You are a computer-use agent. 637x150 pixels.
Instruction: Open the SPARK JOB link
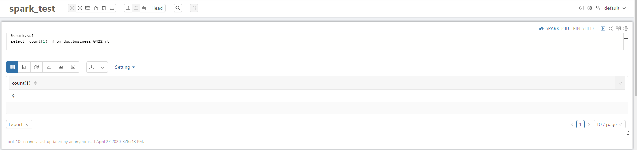pyautogui.click(x=554, y=28)
